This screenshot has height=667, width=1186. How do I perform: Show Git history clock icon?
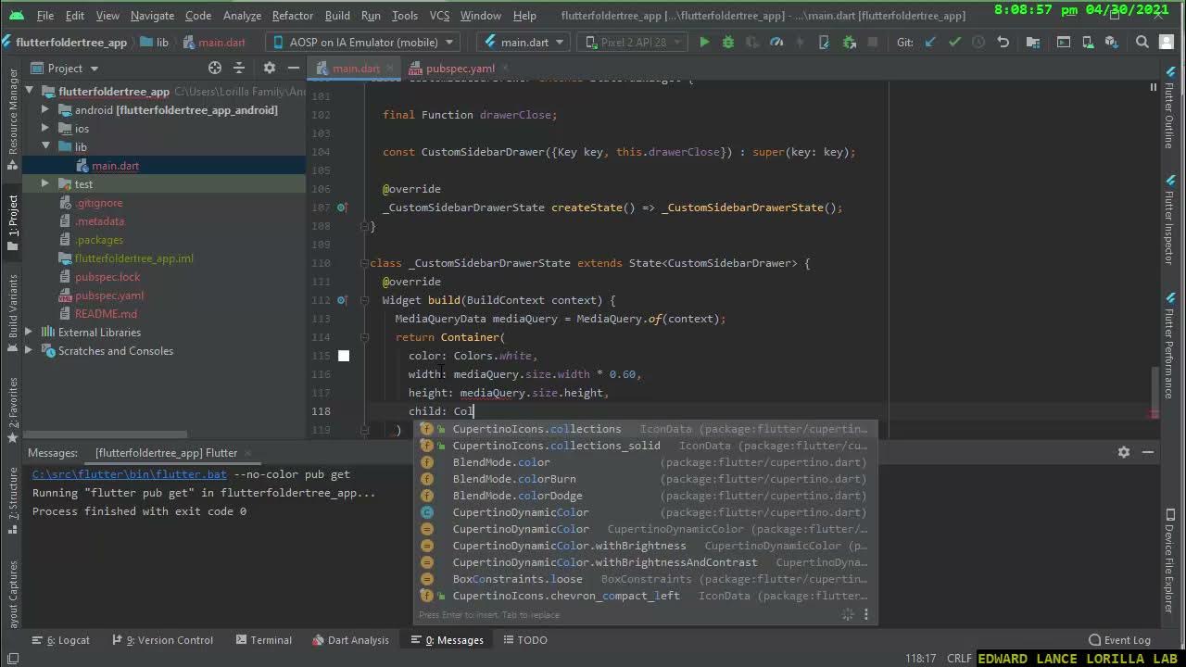click(x=978, y=43)
